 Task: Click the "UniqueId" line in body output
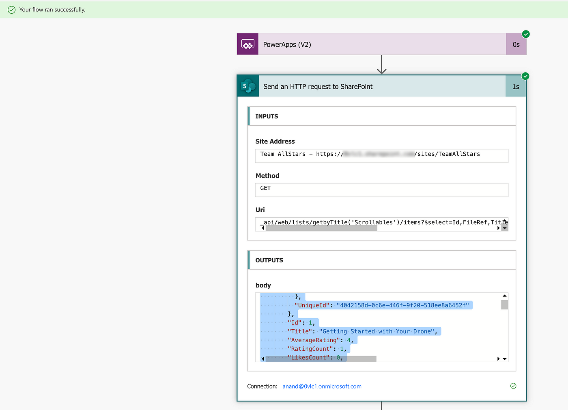(382, 305)
